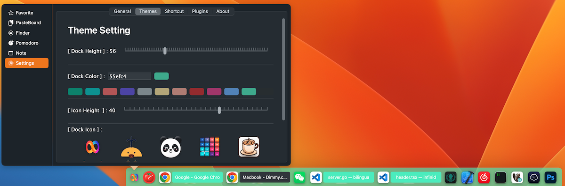
Task: Open the Terminal app in dock
Action: click(500, 178)
